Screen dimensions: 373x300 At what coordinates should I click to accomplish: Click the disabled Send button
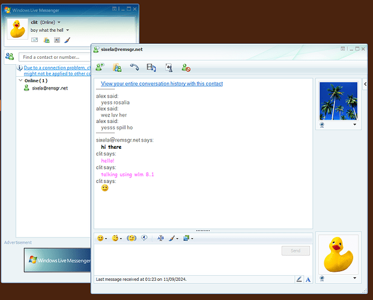tap(296, 251)
